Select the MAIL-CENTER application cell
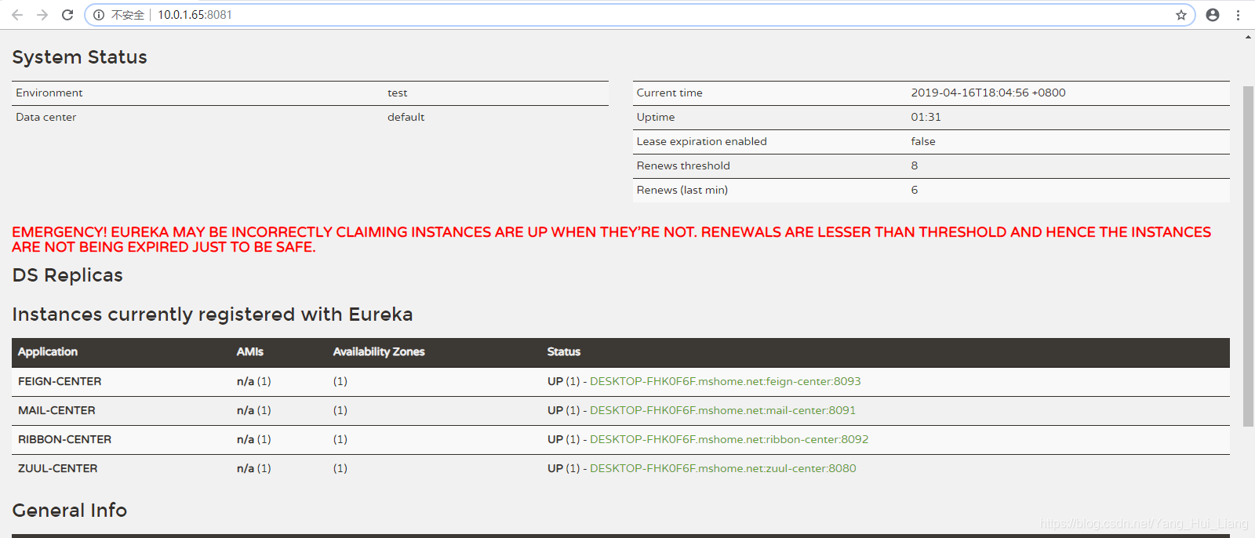 pos(56,410)
